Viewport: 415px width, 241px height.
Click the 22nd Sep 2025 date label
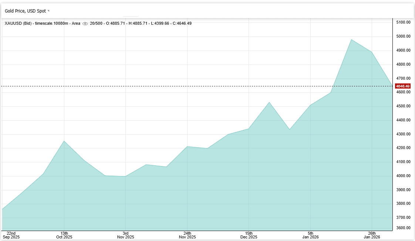pos(11,235)
